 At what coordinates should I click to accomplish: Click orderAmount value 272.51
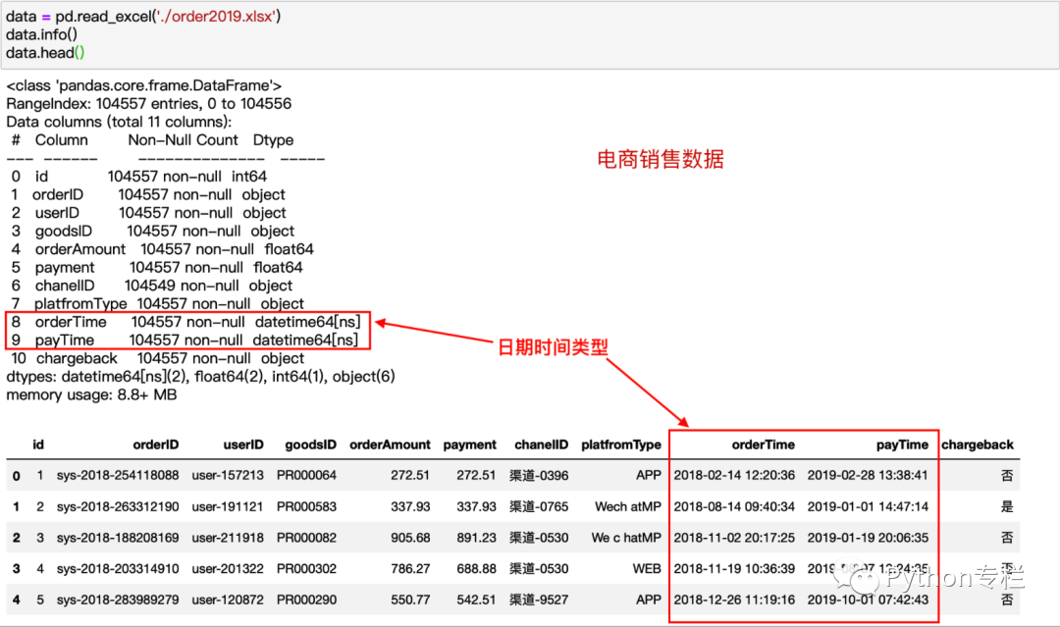[410, 476]
